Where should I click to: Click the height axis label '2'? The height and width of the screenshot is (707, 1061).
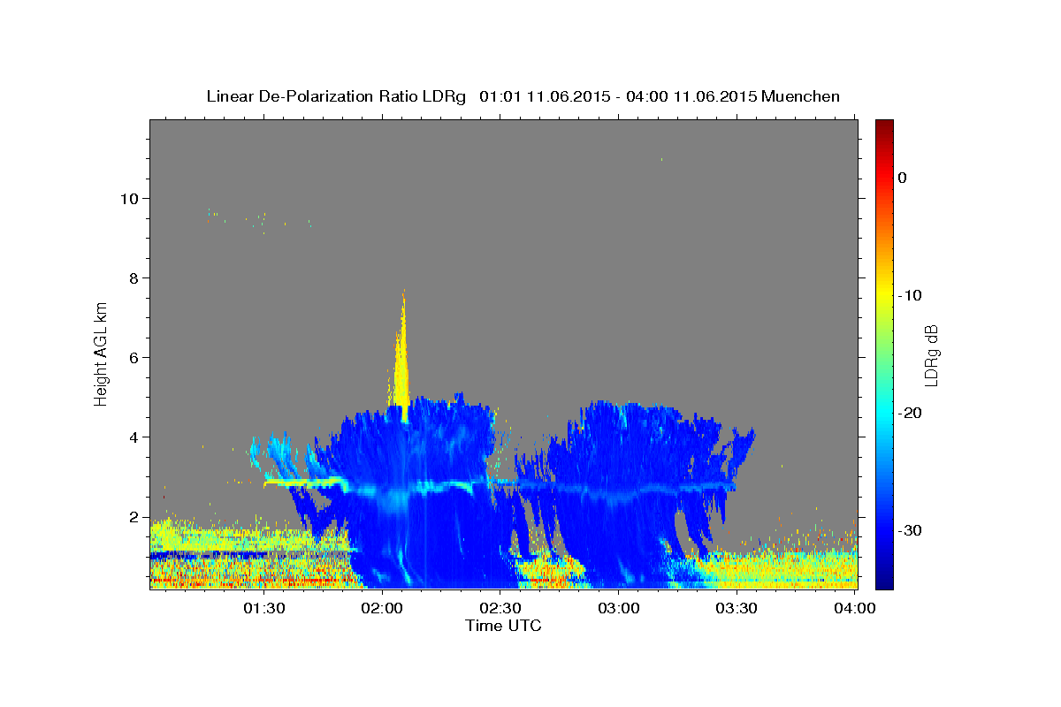pyautogui.click(x=134, y=516)
